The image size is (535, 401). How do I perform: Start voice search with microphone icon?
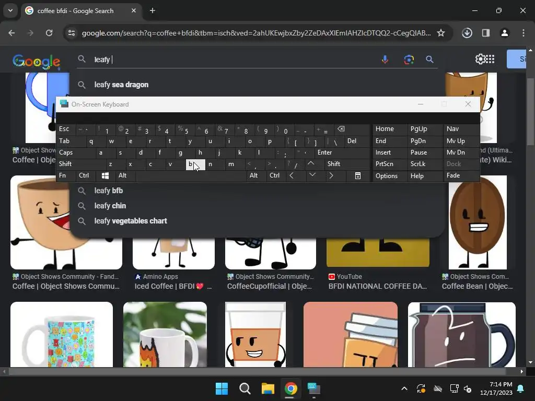click(x=385, y=60)
